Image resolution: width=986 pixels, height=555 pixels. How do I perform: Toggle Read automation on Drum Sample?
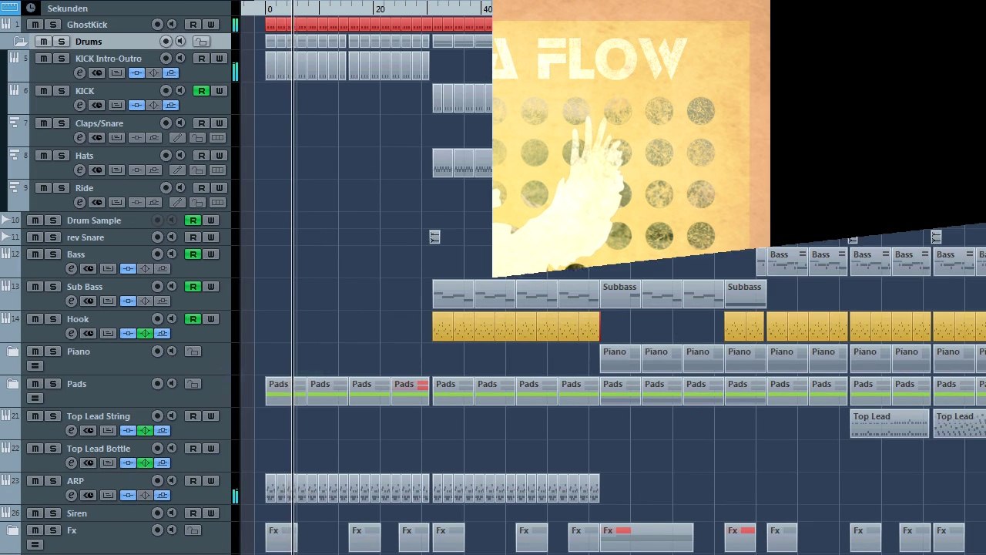[x=193, y=220]
